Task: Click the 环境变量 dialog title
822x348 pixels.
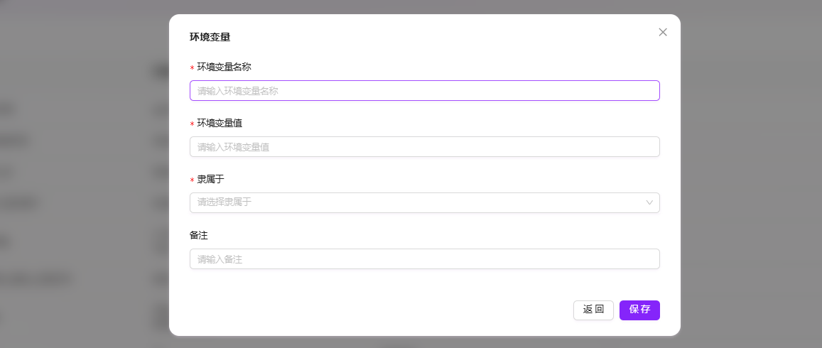Action: [210, 37]
